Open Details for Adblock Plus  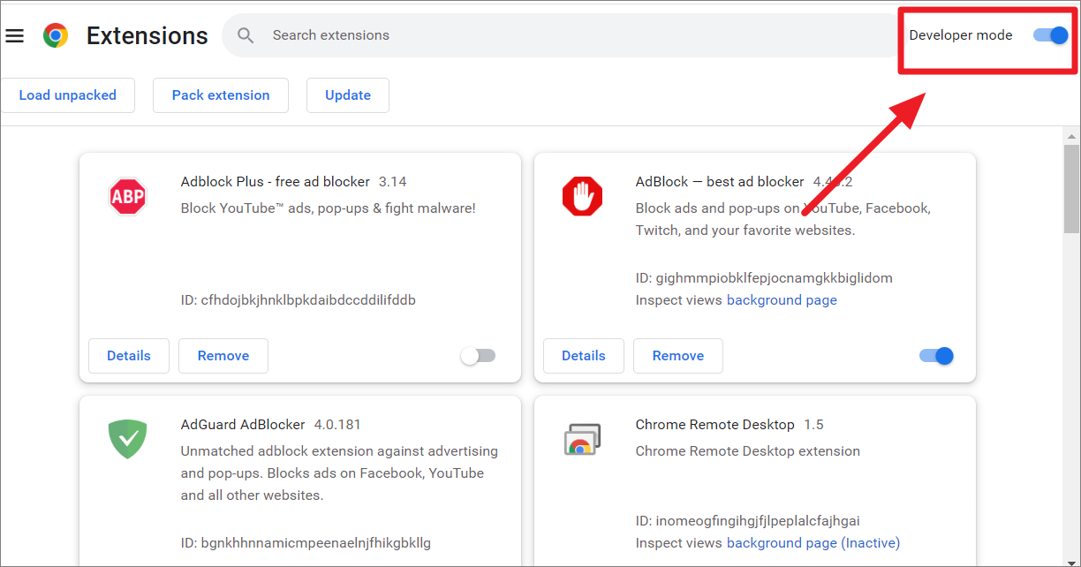pyautogui.click(x=129, y=356)
